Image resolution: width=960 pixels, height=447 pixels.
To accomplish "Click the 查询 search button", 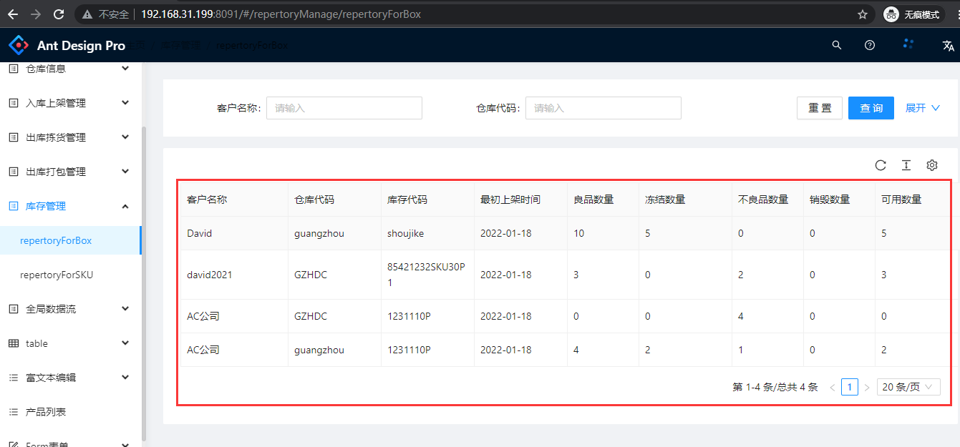I will click(871, 108).
